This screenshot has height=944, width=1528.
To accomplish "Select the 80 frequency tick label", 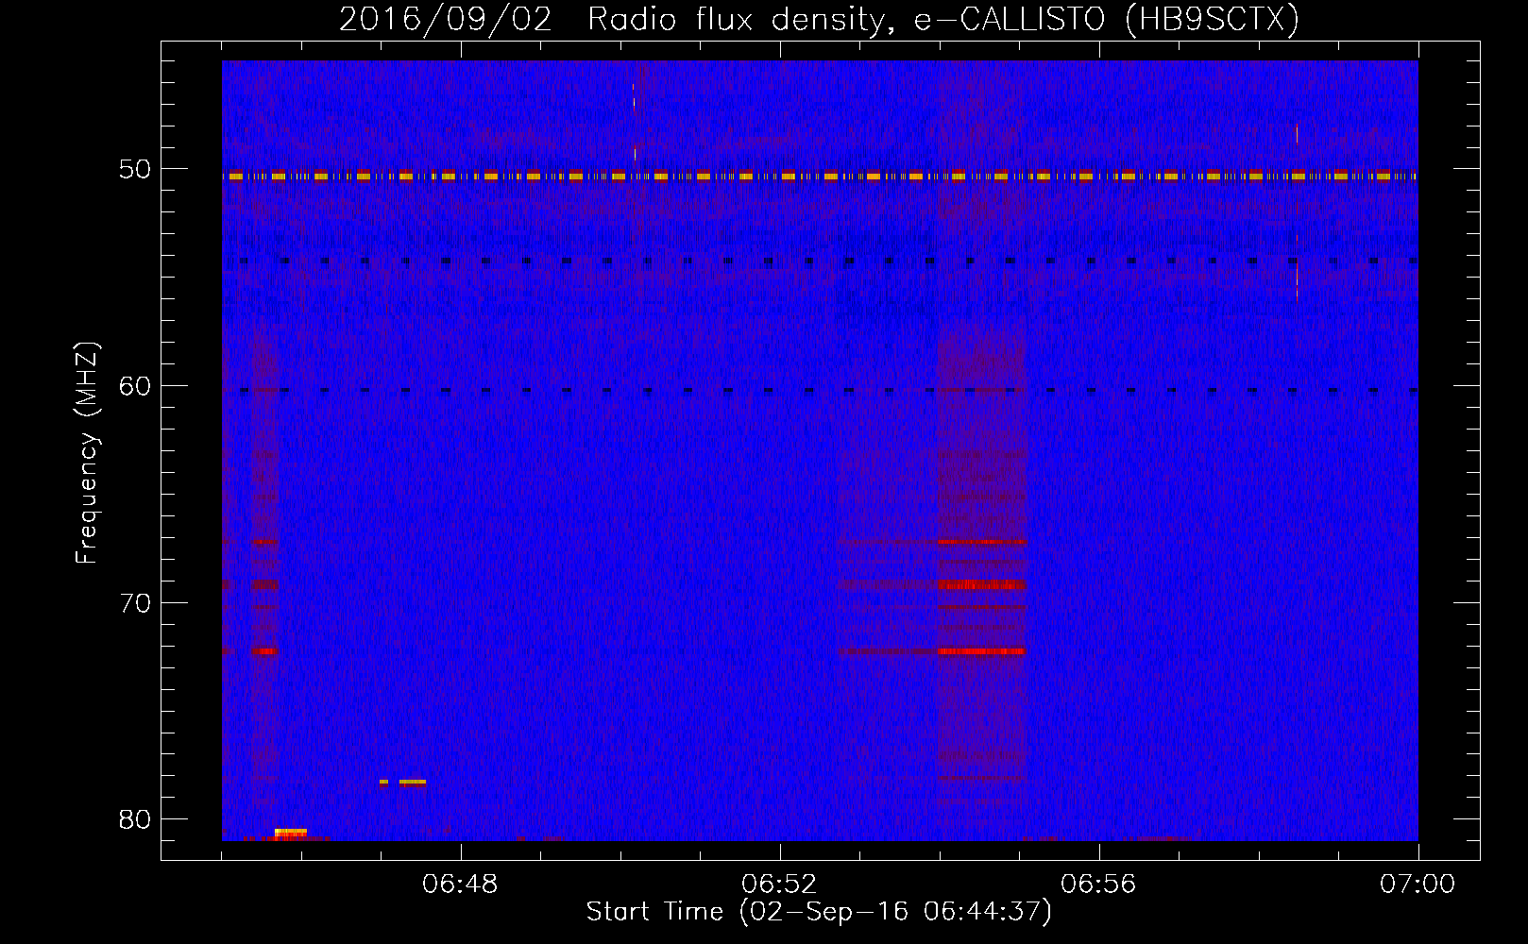I will pos(135,819).
